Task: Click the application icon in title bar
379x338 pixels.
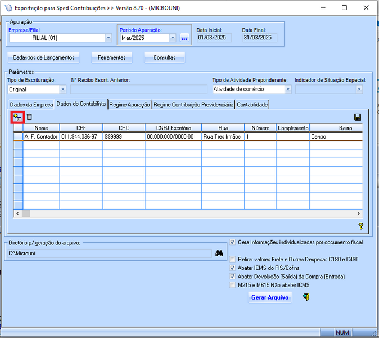Action: coord(8,8)
